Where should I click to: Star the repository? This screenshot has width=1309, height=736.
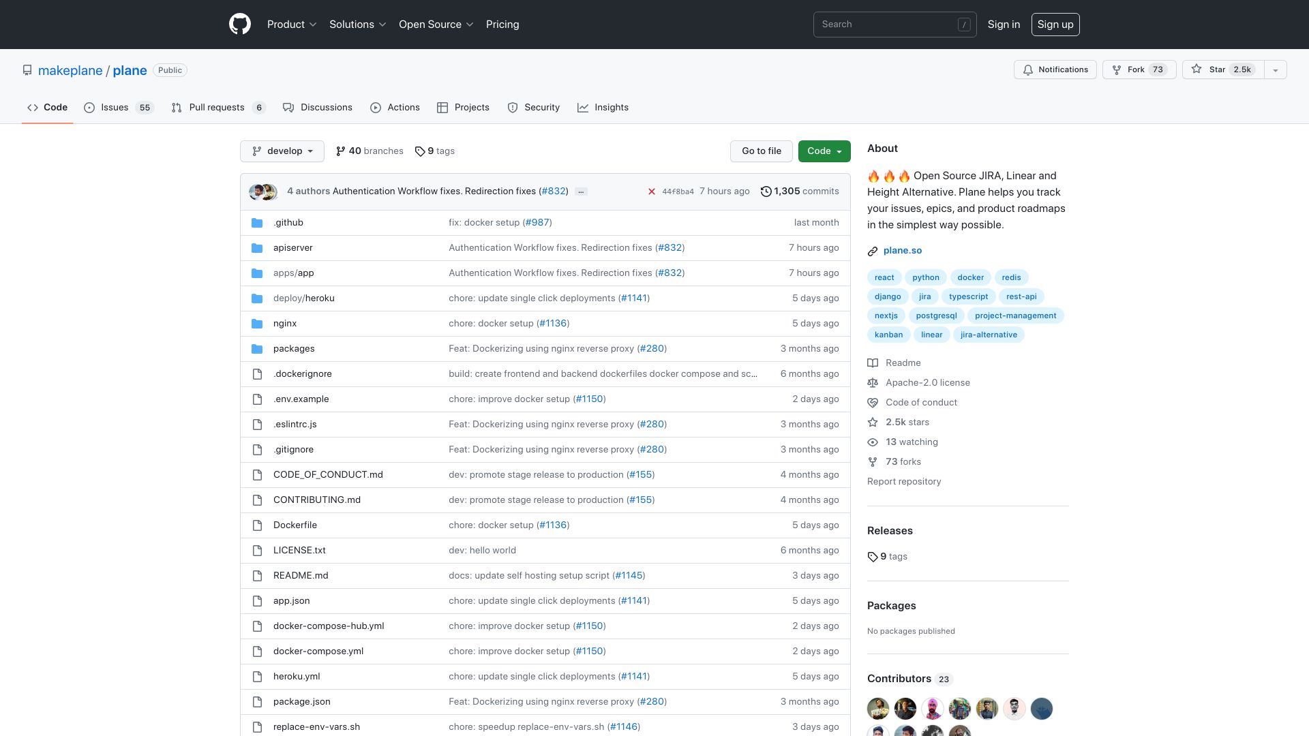click(x=1223, y=70)
